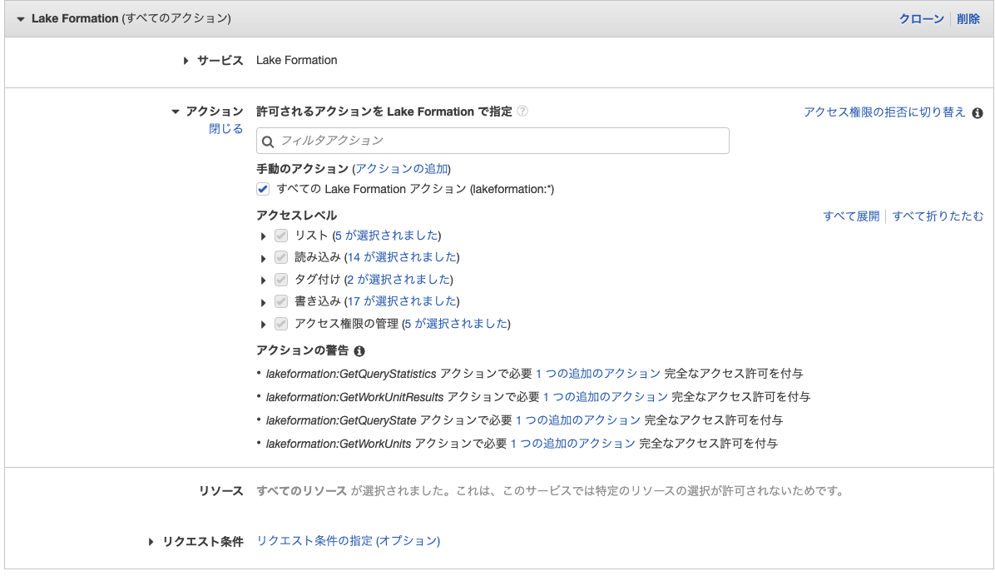The width and height of the screenshot is (995, 576).
Task: Expand the サービス section
Action: coord(186,61)
